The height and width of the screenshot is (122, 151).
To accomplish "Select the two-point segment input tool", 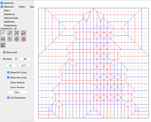I will click(x=3, y=33).
